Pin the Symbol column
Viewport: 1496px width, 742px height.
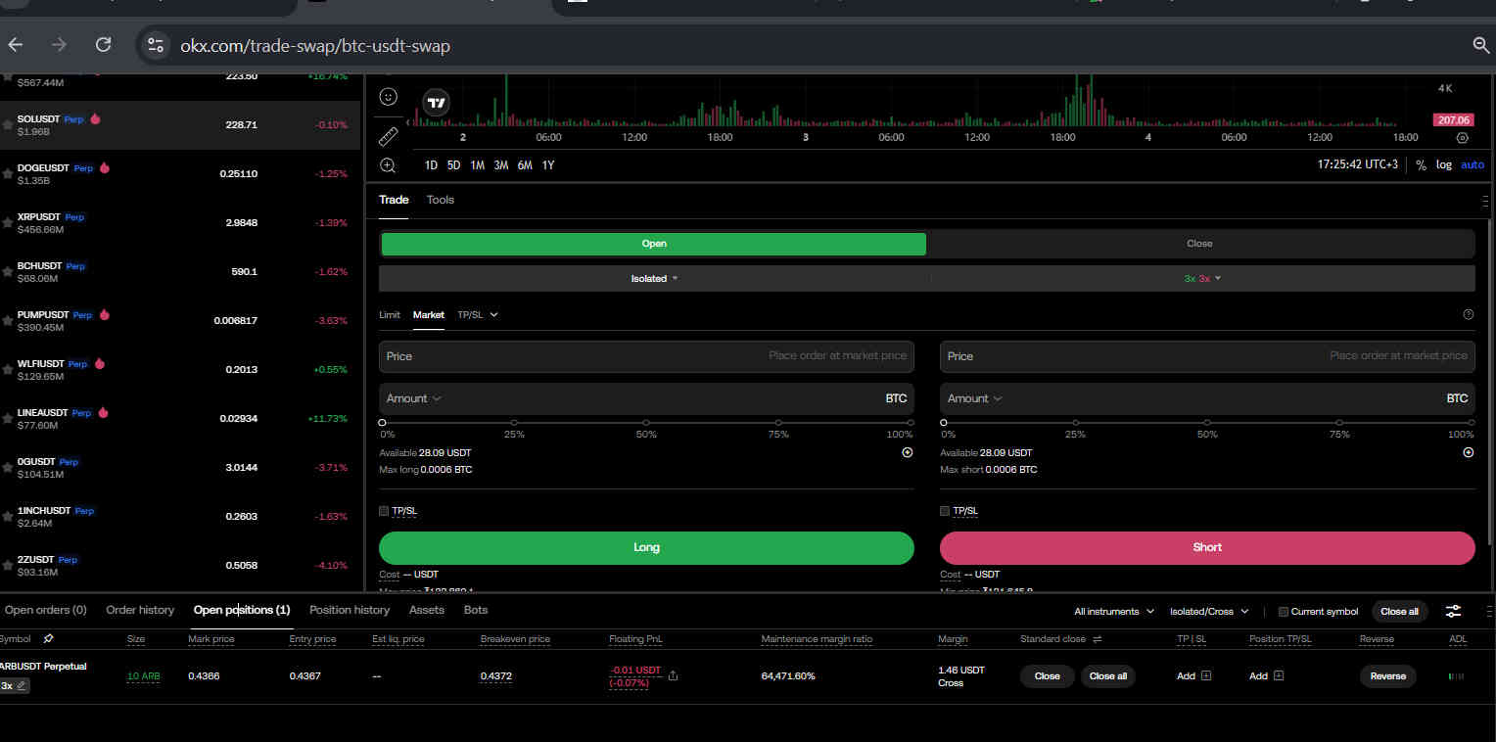[x=48, y=639]
